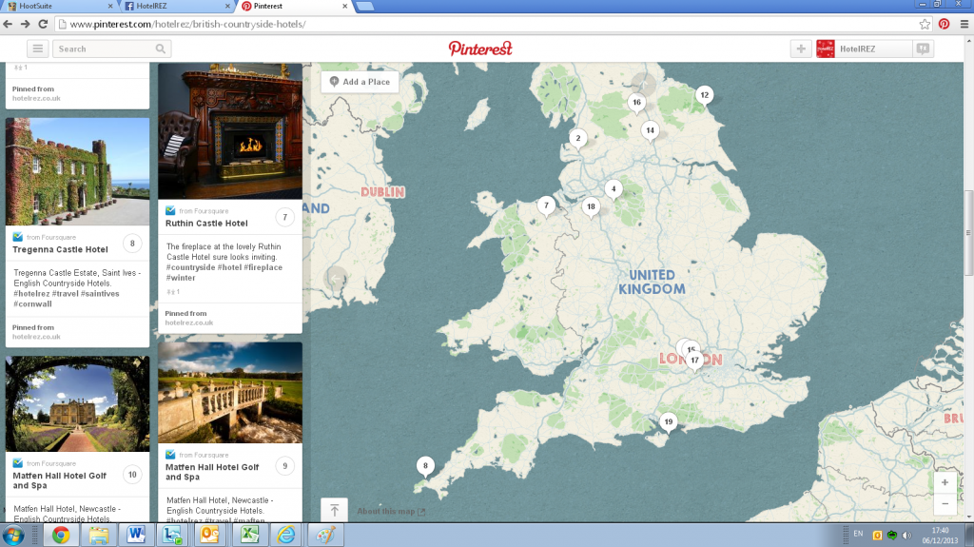Switch to the HootSuite tab

click(57, 7)
